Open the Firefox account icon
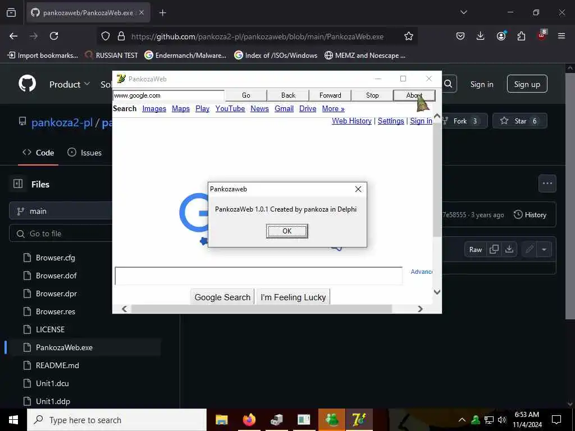 tap(501, 36)
